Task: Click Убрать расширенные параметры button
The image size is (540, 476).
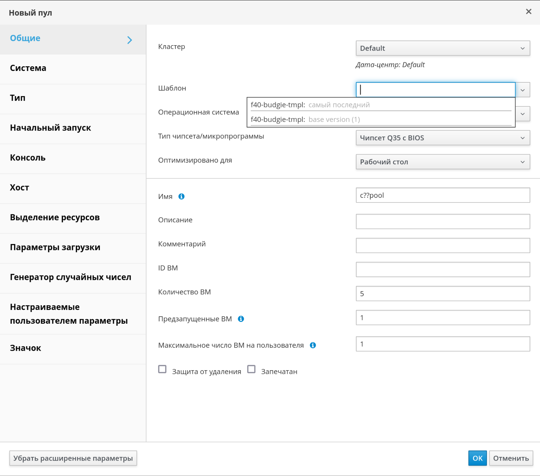Action: pyautogui.click(x=73, y=458)
